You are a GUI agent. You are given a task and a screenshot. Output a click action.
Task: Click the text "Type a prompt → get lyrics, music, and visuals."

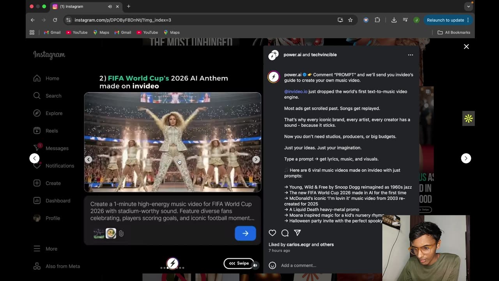point(331,159)
